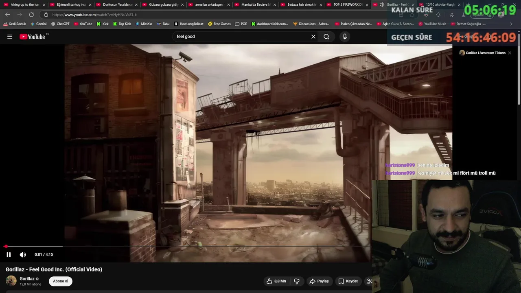Dismiss the Gorillaz Livestream Tickets card

(509, 53)
